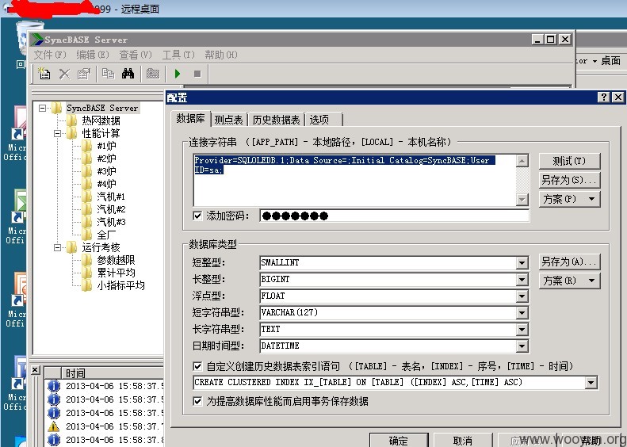Click the warning icon in the log list
Screen dimensions: 627x447
(x=54, y=426)
